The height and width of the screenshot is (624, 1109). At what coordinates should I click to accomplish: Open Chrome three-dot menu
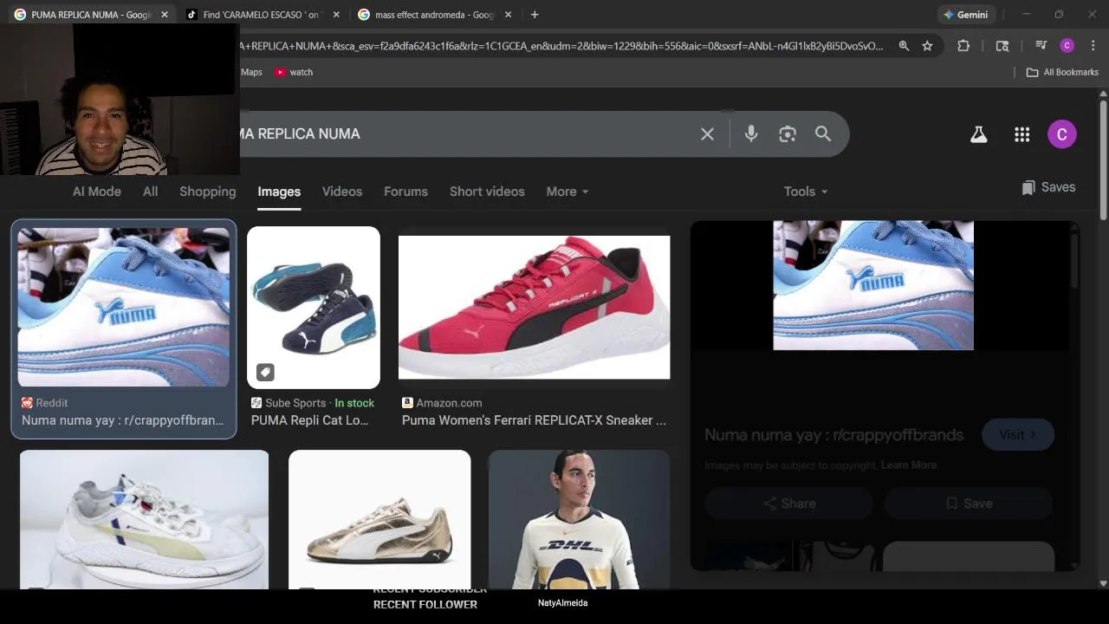tap(1093, 46)
